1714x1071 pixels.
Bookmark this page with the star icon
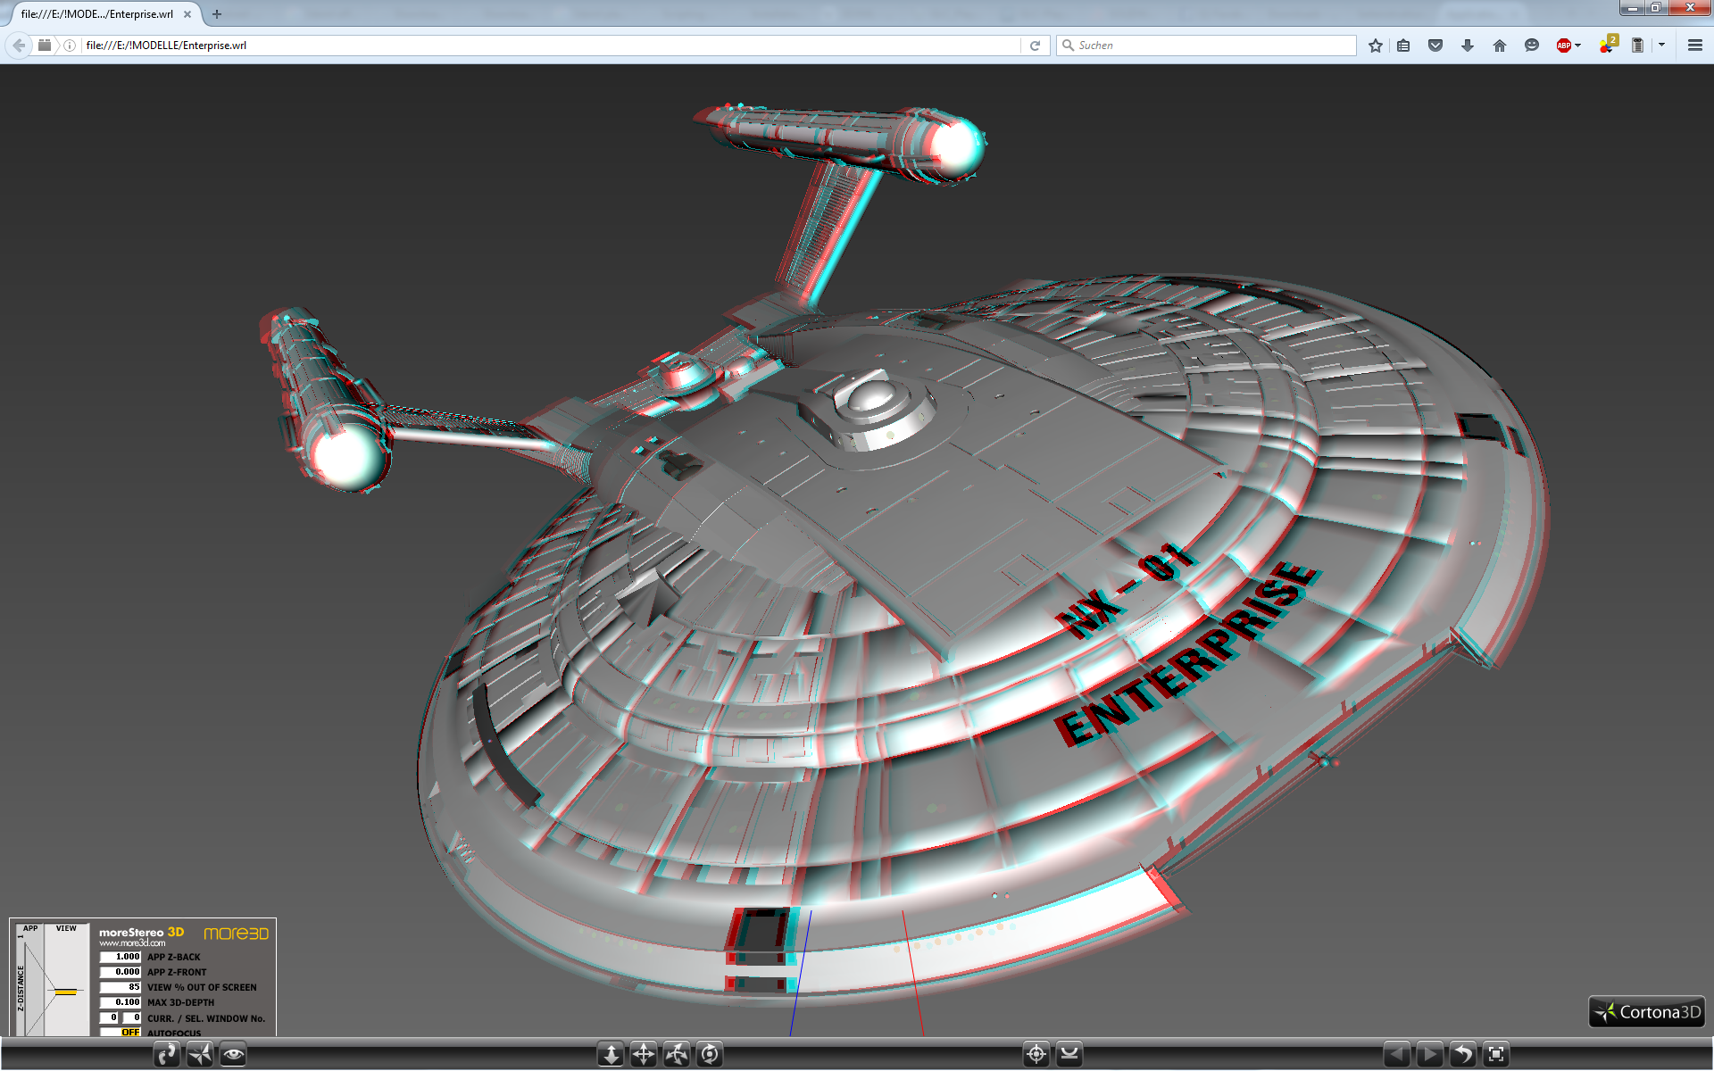pos(1376,46)
